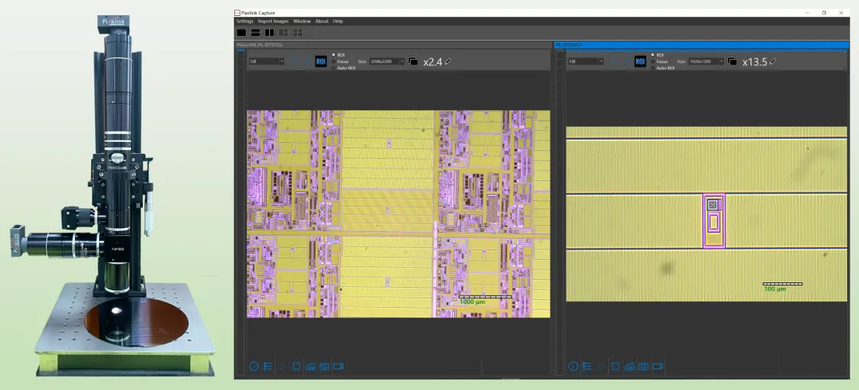
Task: Click the ROI icon in right camera panel
Action: click(640, 61)
